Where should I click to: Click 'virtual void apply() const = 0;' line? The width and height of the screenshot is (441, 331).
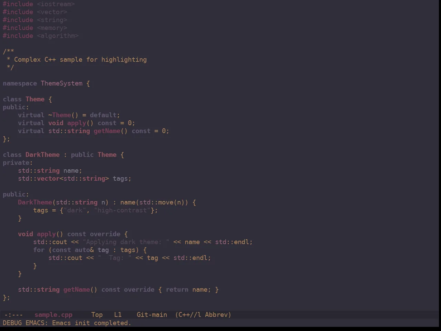click(76, 123)
